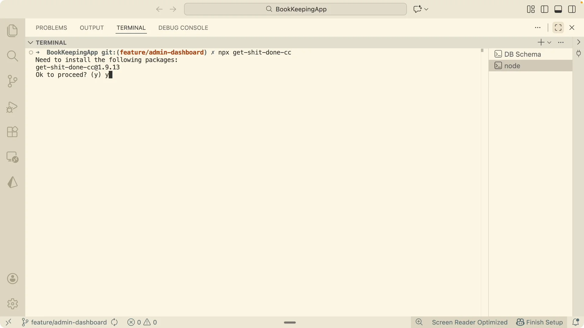This screenshot has height=328, width=584.
Task: Select the node terminal
Action: 530,66
